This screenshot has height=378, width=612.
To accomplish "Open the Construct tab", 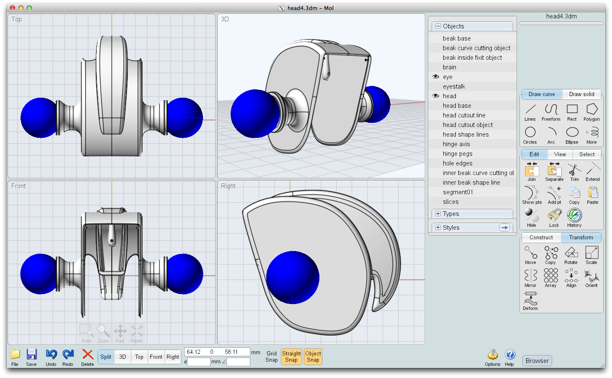I will (x=541, y=237).
